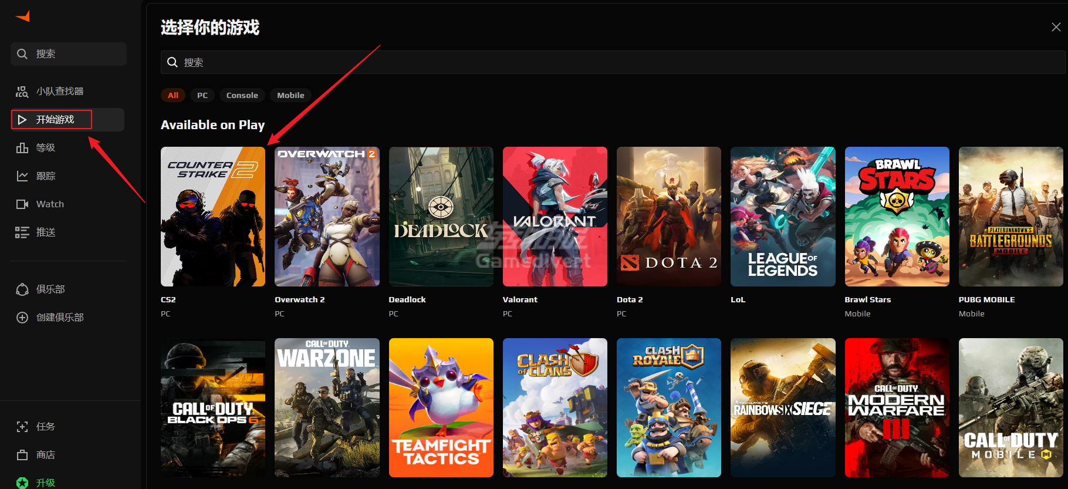Click the sidebar 搜索 search box
1068x489 pixels.
69,54
